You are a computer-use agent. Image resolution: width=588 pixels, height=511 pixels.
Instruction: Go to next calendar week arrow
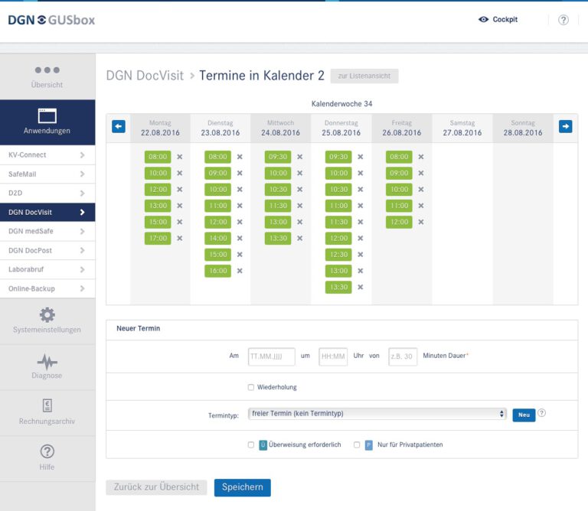point(565,127)
